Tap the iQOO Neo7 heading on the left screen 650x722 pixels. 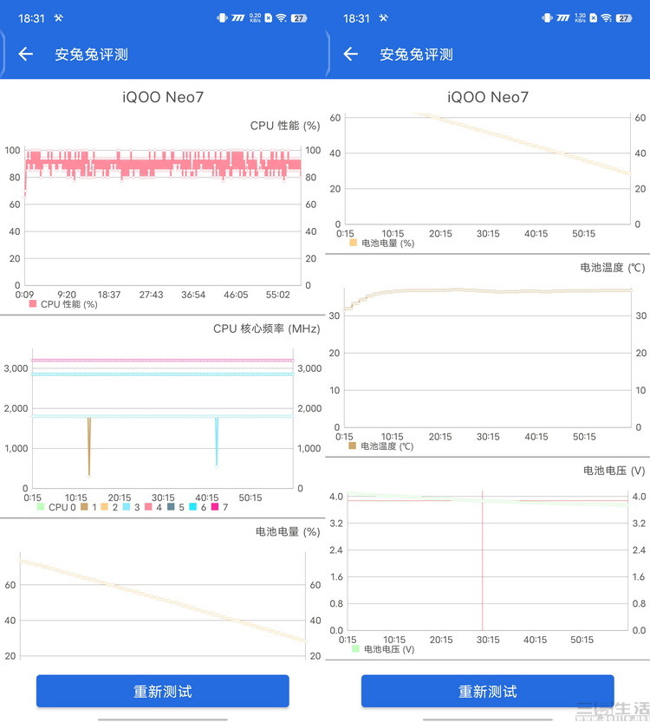click(x=163, y=97)
